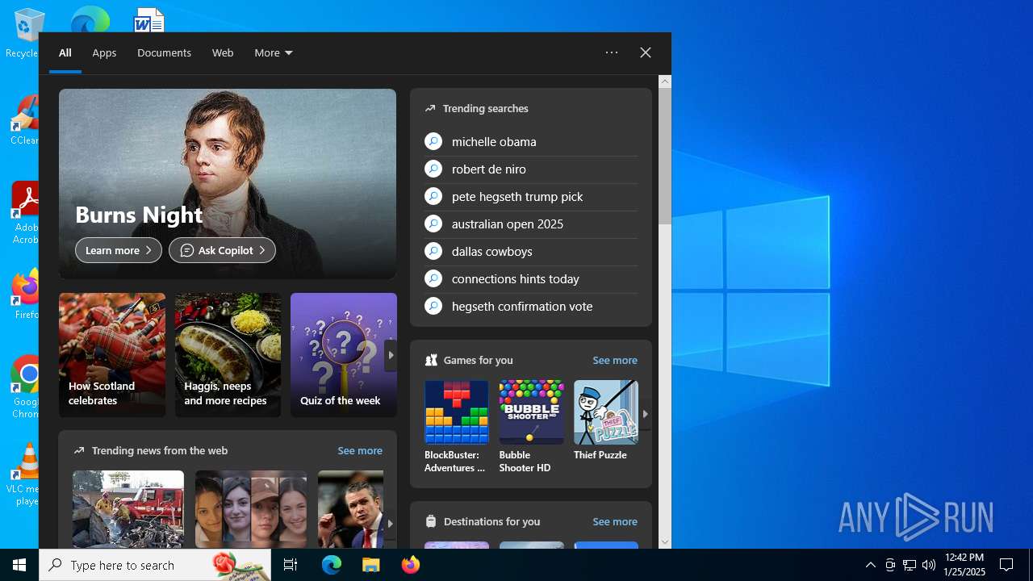1033x581 pixels.
Task: Open Thief Puzzle game
Action: tap(606, 421)
